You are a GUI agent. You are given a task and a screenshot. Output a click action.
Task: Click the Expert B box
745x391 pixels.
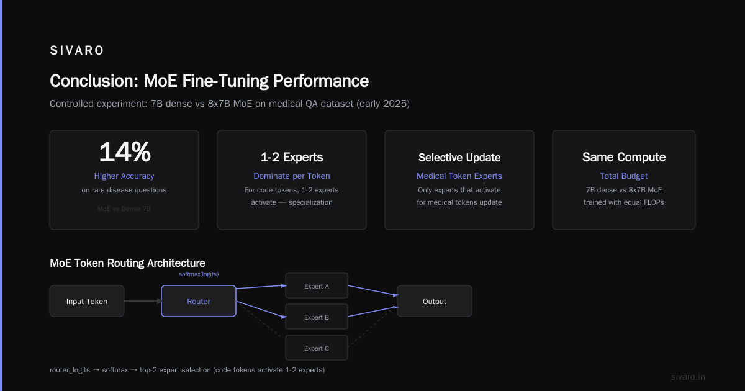[x=317, y=317]
